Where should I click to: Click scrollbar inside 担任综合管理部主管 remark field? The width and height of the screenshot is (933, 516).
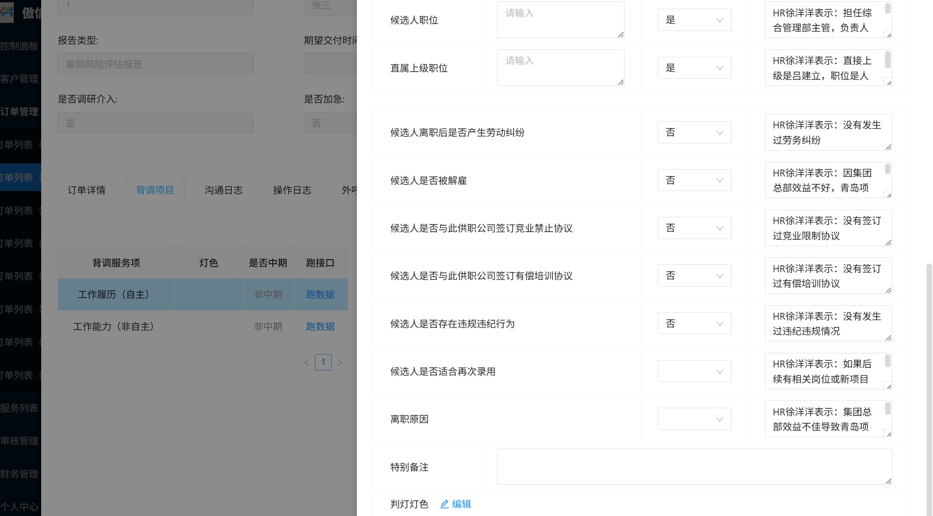(888, 8)
